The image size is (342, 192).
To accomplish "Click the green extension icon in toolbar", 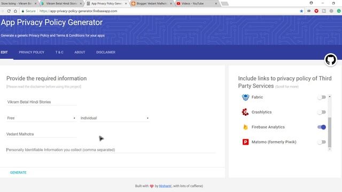I will pyautogui.click(x=339, y=11).
